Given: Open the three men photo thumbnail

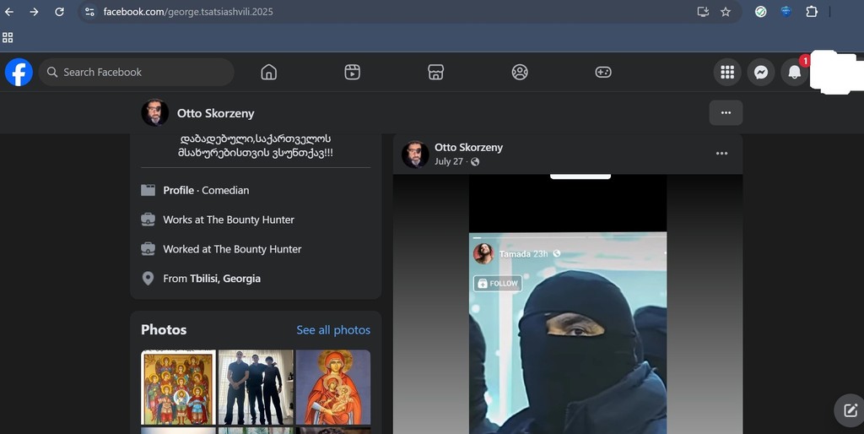Looking at the screenshot, I should [256, 387].
